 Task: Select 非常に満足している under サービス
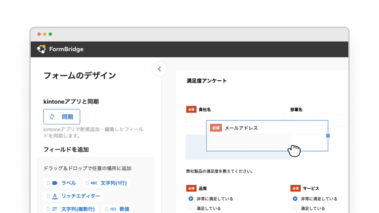point(295,199)
